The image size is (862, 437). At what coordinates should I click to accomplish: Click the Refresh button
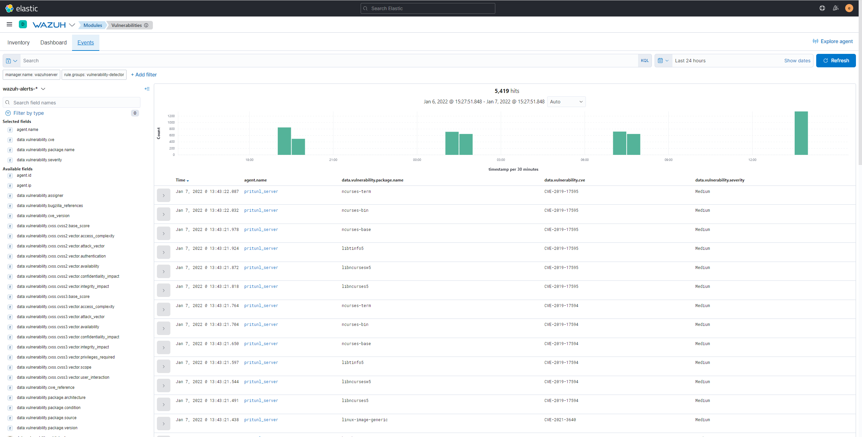(836, 61)
